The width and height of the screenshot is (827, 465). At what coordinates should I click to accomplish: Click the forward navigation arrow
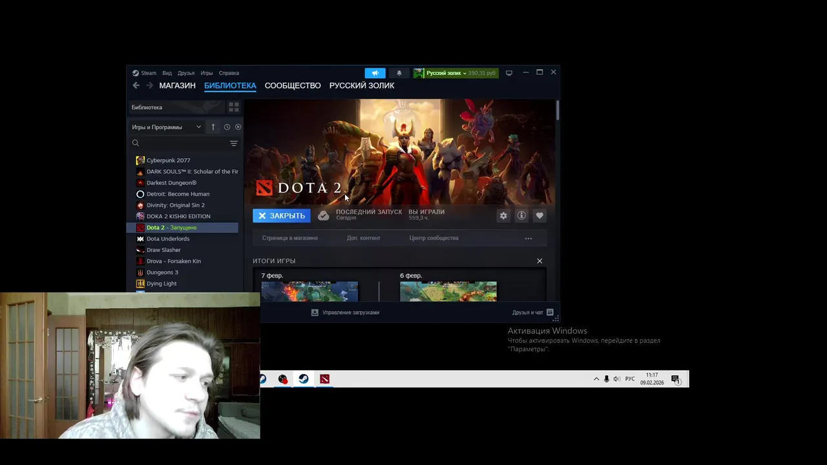click(x=149, y=85)
